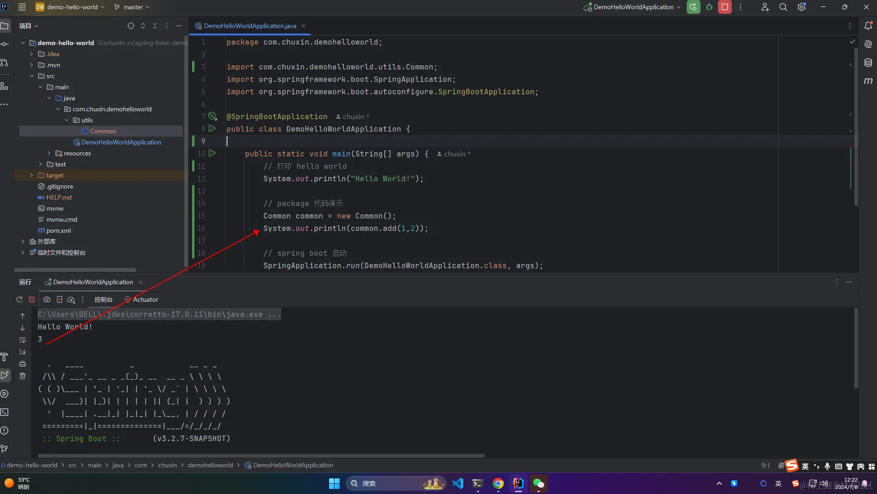Open the Project tool window folder icon
877x494 pixels.
coord(5,26)
